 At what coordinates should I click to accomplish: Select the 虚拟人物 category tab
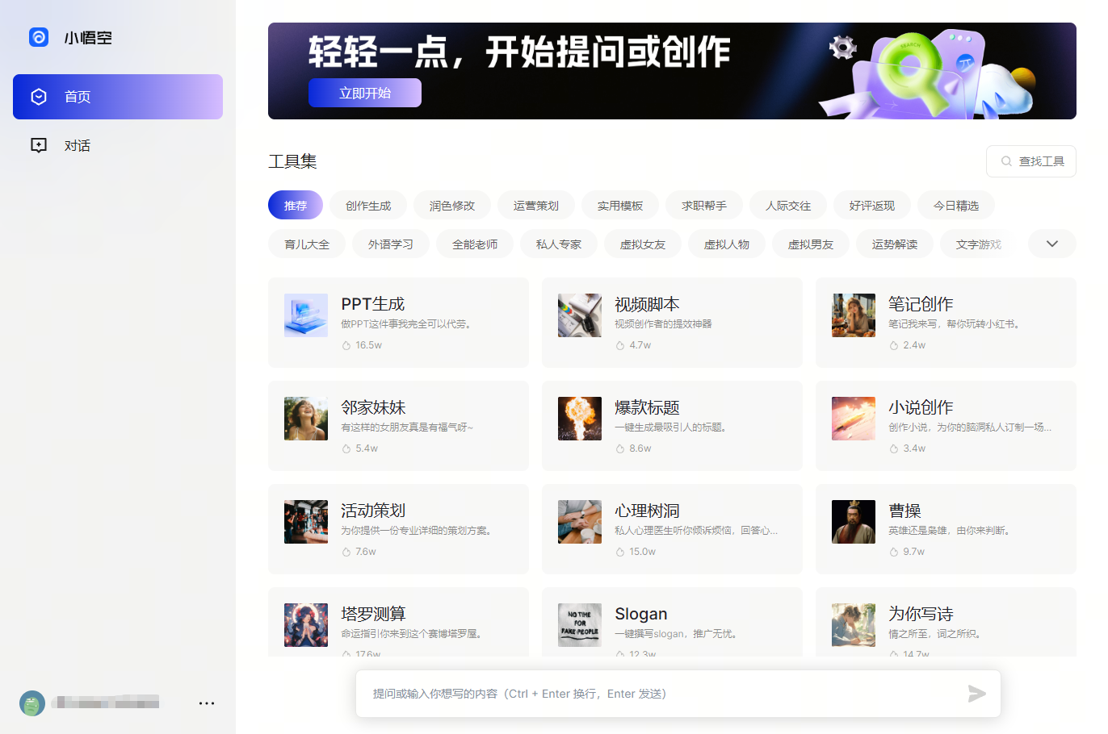pyautogui.click(x=727, y=244)
